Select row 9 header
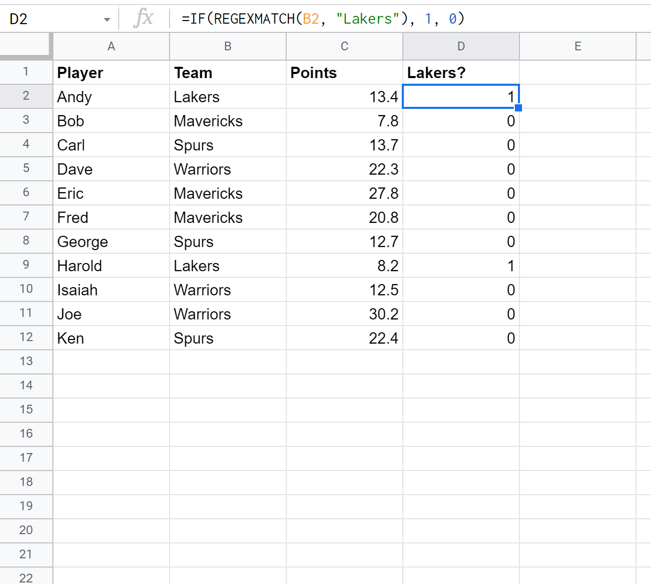This screenshot has height=584, width=651. (26, 265)
